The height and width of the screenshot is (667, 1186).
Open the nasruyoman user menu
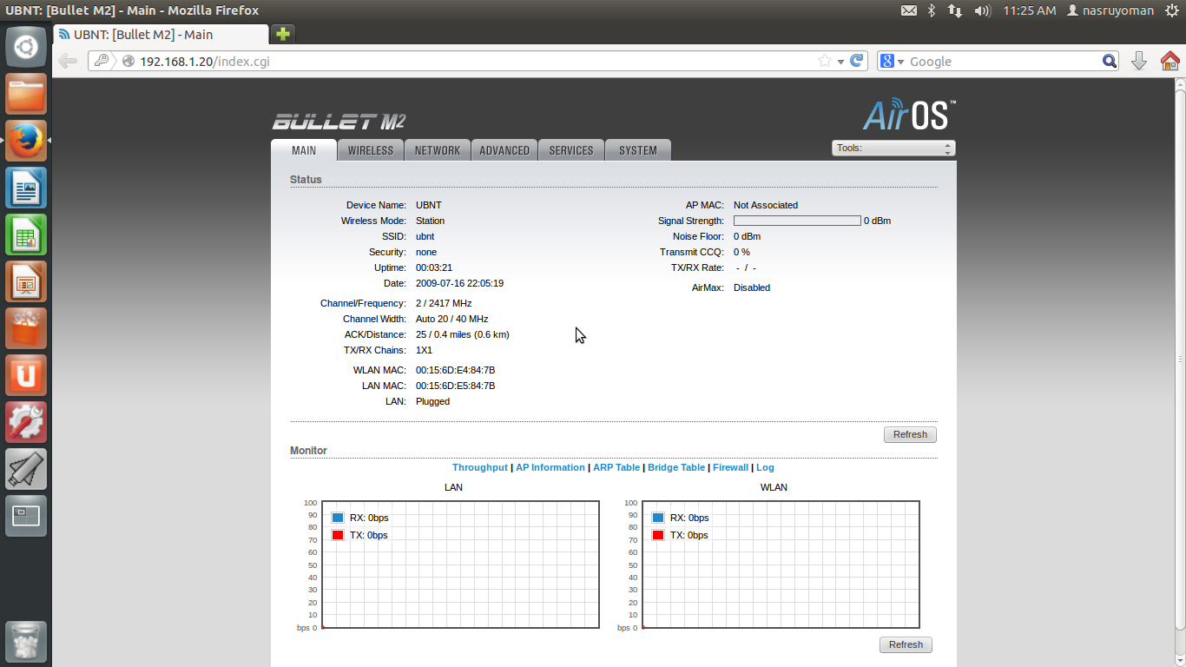[1110, 10]
